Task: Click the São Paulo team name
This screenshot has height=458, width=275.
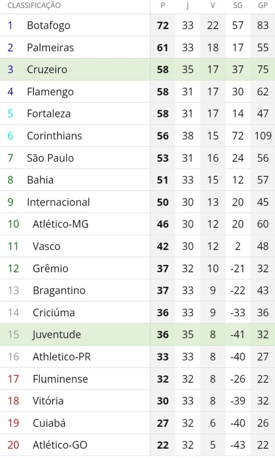Action: 50,158
